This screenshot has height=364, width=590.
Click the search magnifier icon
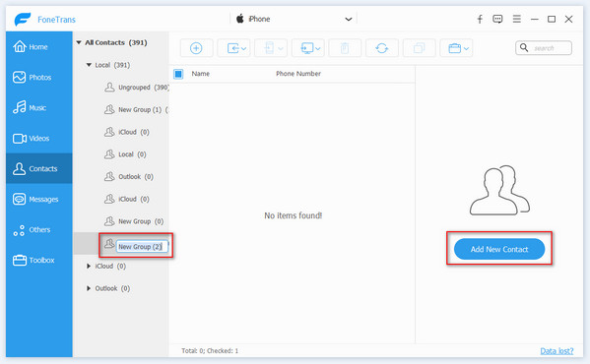click(524, 47)
